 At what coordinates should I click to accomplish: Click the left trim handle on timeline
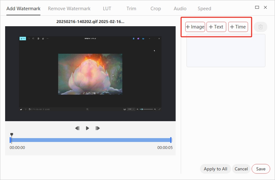[x=10, y=140]
